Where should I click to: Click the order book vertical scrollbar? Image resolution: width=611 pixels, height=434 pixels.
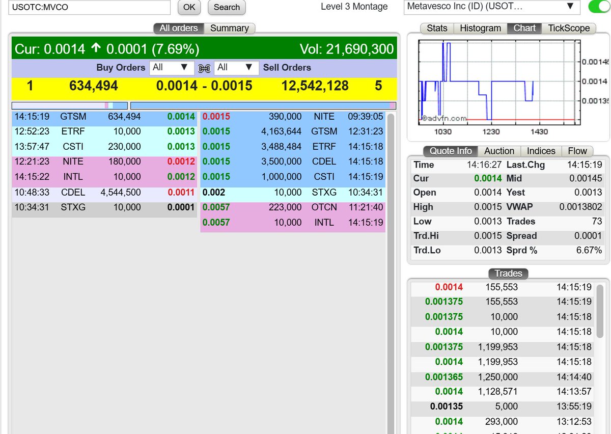(391, 274)
